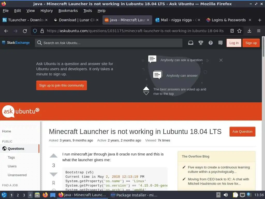
Task: Open the Stack Exchange help icon
Action: click(x=211, y=43)
